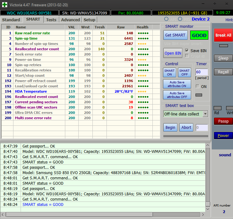Open the Setup tab

(x=89, y=20)
